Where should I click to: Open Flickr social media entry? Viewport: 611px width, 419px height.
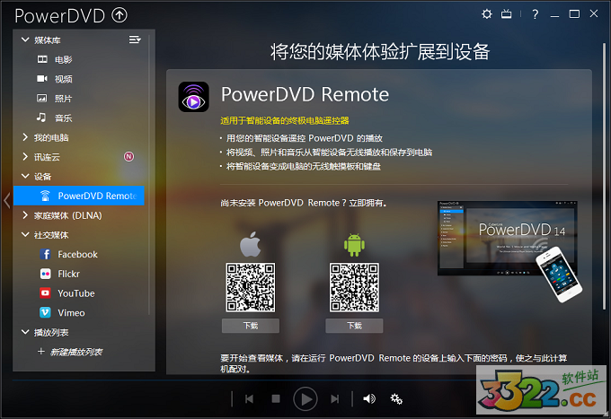pos(68,274)
